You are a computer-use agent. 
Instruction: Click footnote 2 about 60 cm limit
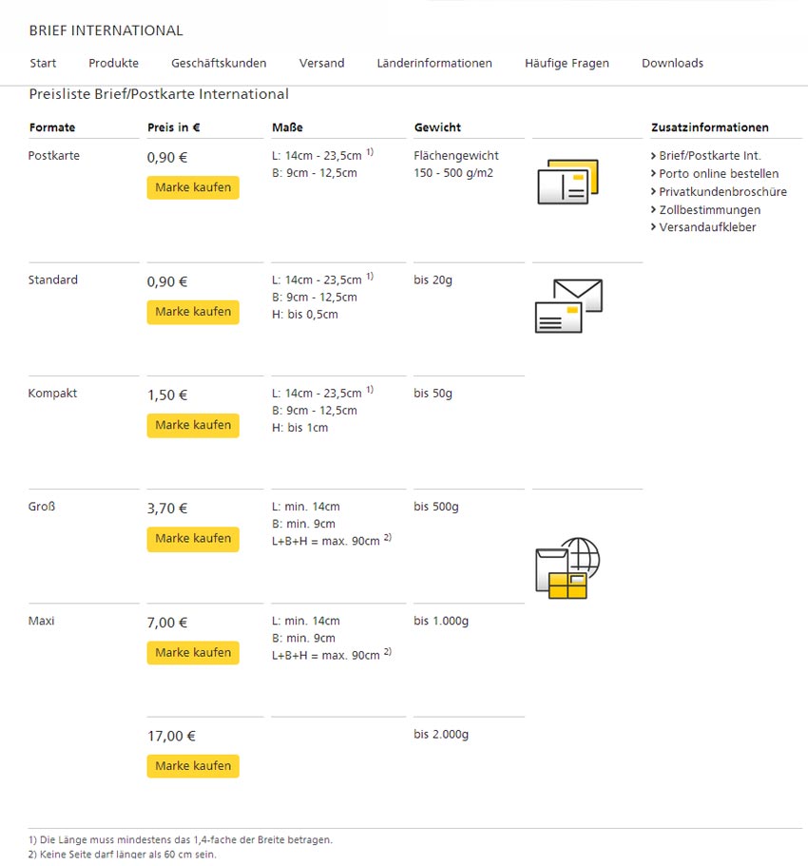(x=123, y=855)
